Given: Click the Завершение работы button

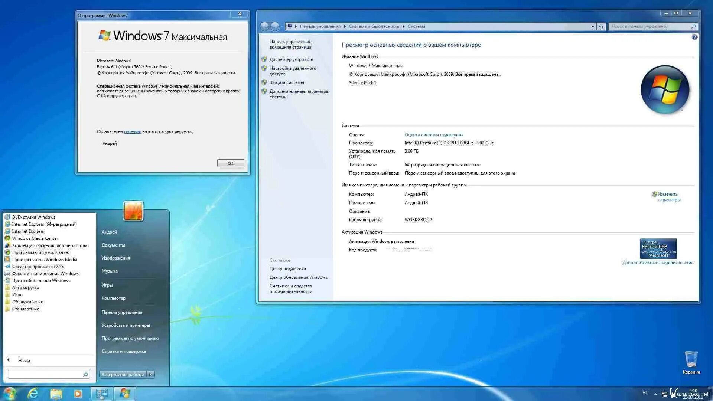Looking at the screenshot, I should [x=123, y=375].
